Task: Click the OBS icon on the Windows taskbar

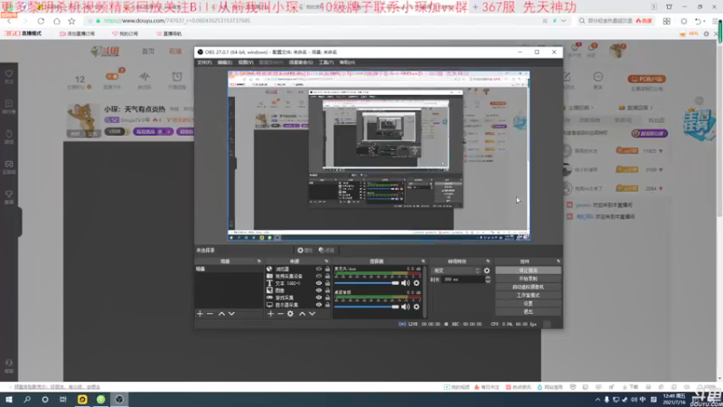Action: click(x=119, y=400)
